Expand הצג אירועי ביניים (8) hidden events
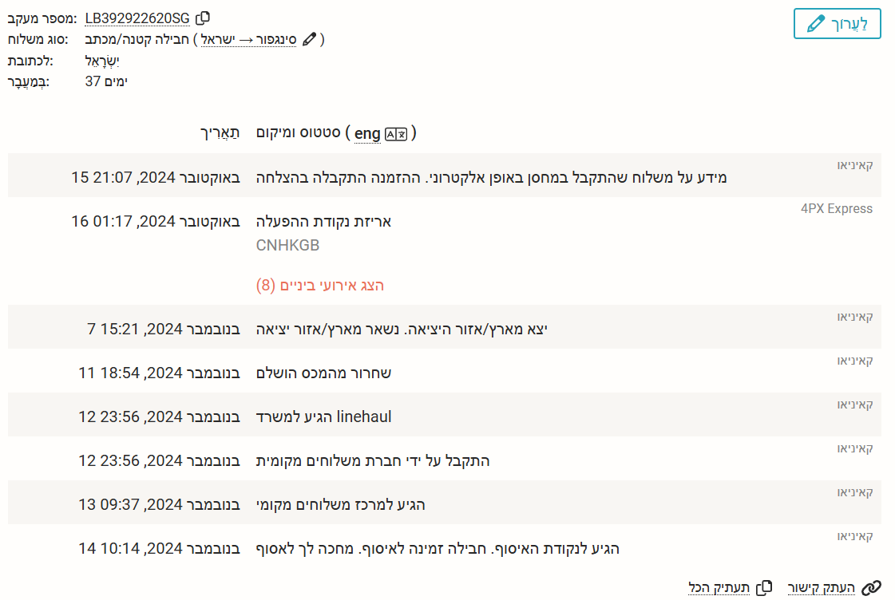The height and width of the screenshot is (600, 895). (320, 285)
